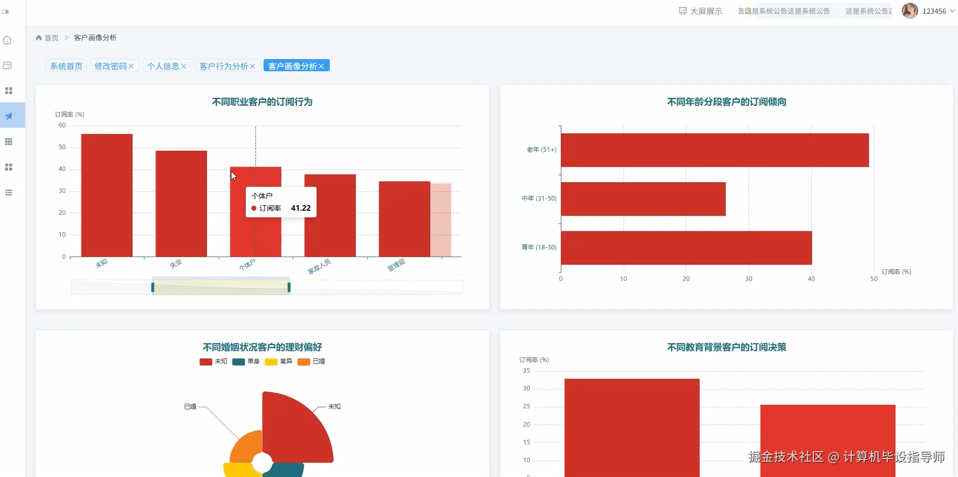The image size is (958, 477).
Task: Switch to 系统首页 tab
Action: pyautogui.click(x=66, y=66)
